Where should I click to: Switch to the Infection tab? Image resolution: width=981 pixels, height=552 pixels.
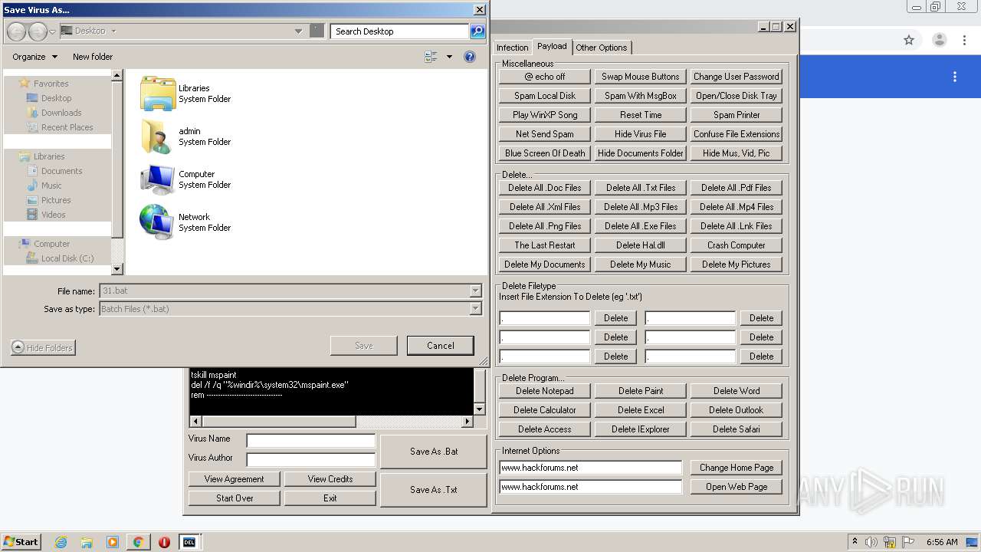[x=512, y=48]
